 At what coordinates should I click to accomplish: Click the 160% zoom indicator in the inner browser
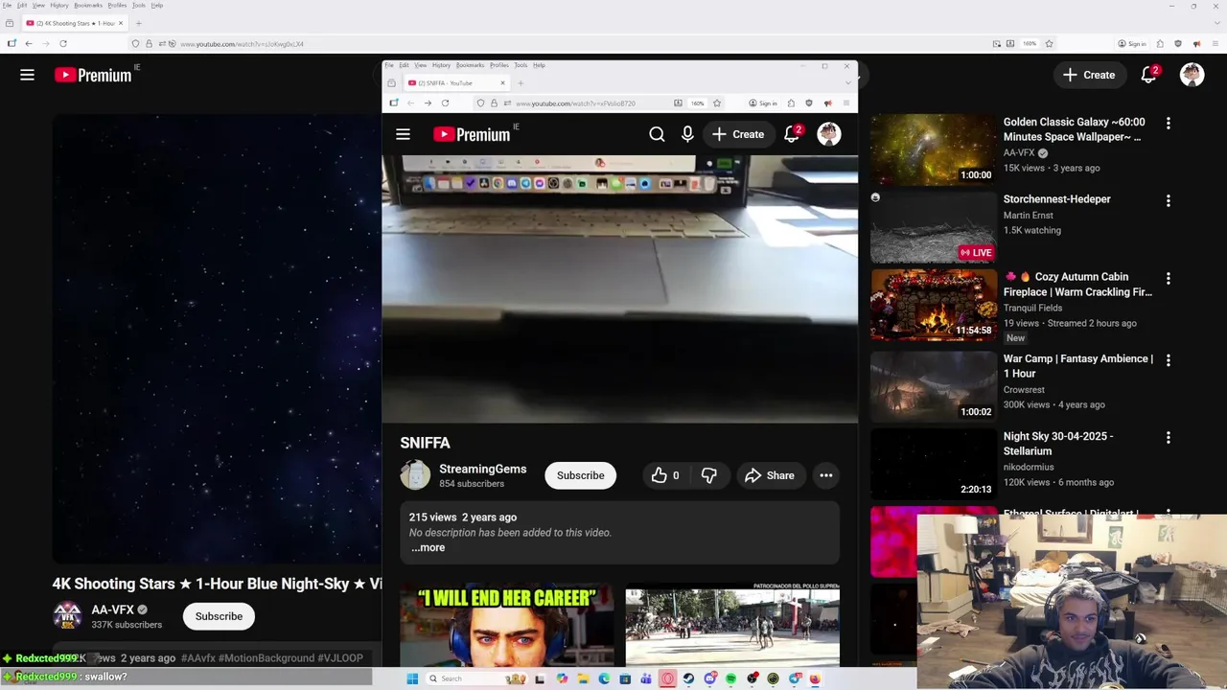pyautogui.click(x=697, y=103)
